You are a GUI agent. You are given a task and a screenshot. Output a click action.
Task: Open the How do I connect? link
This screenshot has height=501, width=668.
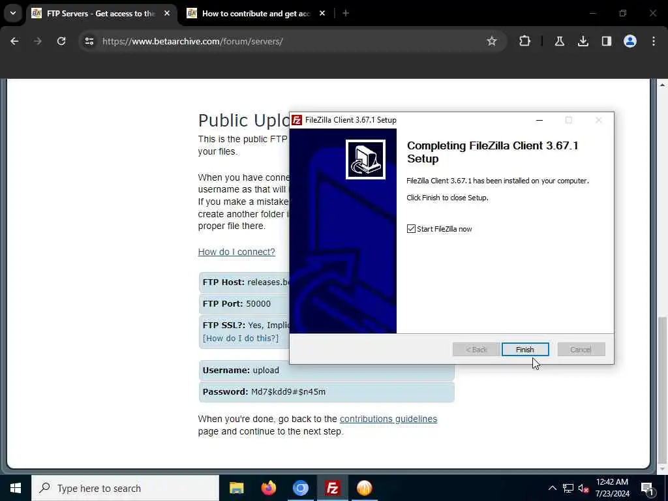236,252
